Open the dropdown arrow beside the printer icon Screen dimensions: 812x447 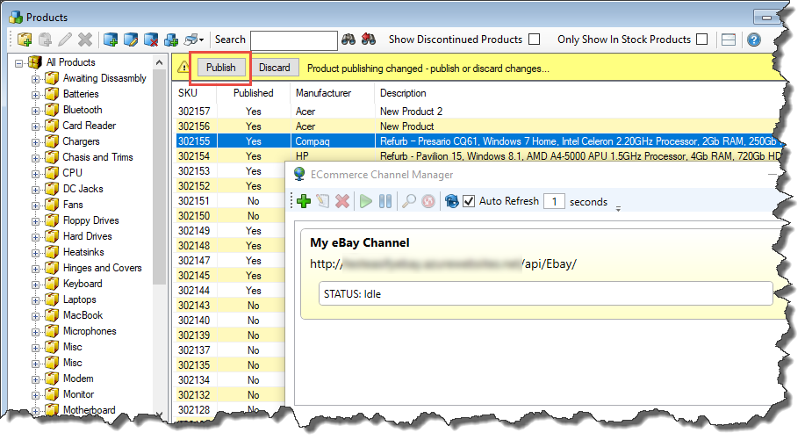(x=201, y=40)
